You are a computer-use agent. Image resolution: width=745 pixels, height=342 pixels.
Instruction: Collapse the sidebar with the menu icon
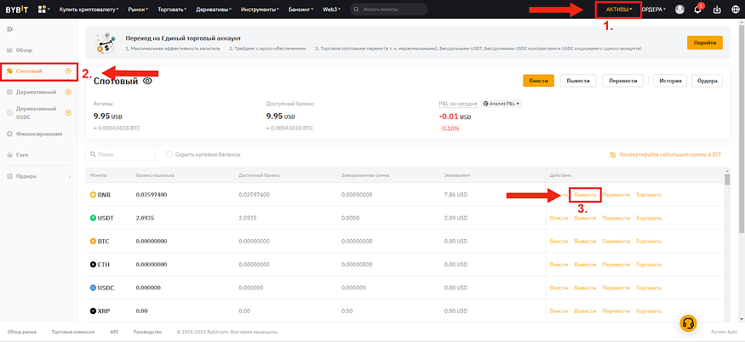pos(9,30)
